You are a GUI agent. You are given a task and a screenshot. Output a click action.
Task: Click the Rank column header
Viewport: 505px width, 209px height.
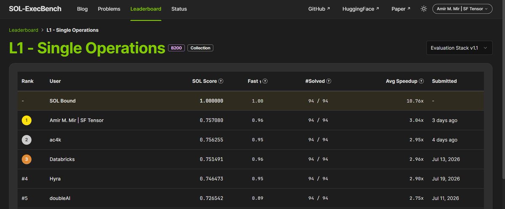tap(27, 81)
